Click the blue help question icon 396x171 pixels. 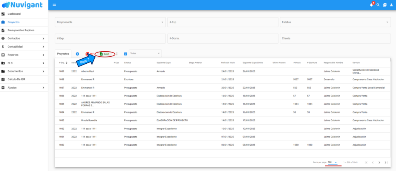pos(126,54)
